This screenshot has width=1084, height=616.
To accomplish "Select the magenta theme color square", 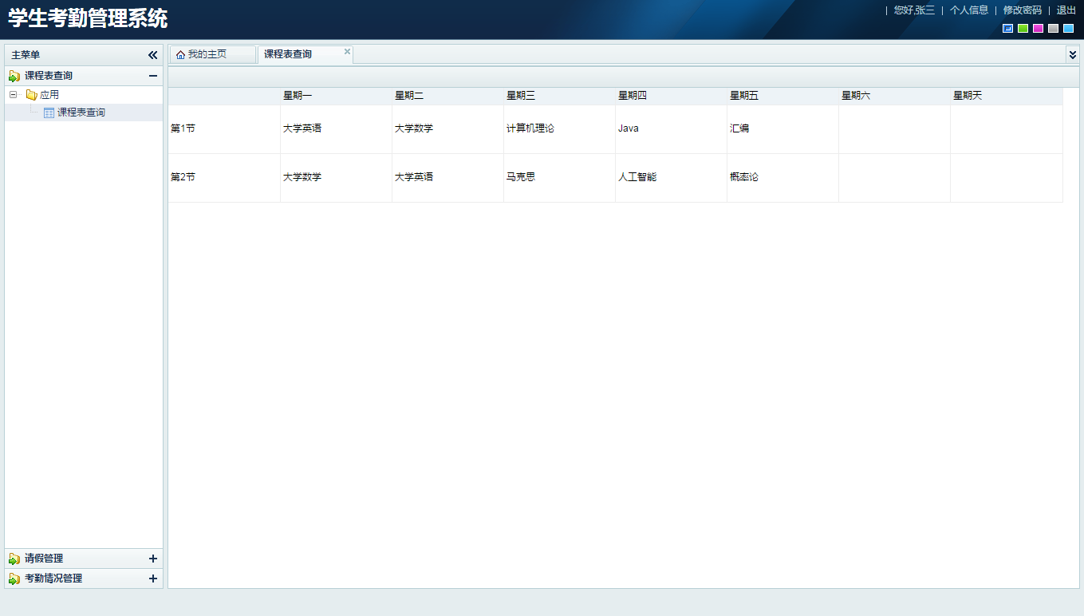I will click(x=1038, y=27).
